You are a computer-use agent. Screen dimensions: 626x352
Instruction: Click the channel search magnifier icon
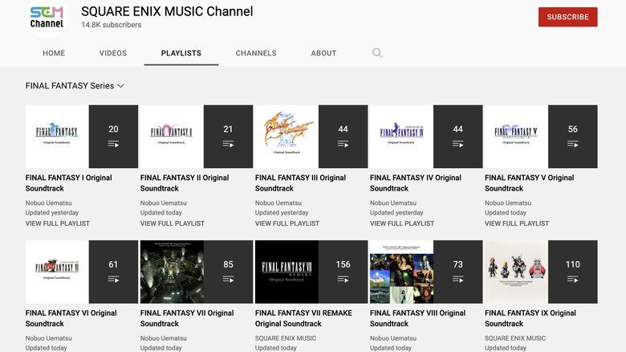[x=377, y=53]
